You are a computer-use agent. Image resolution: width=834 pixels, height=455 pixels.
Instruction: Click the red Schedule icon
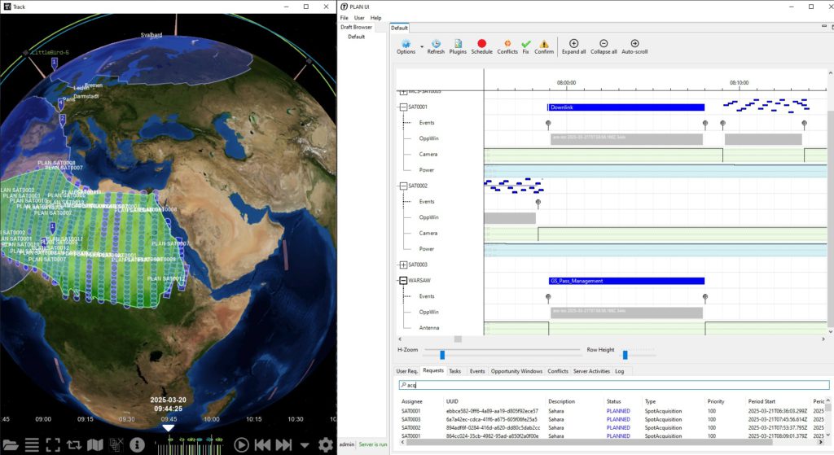coord(481,44)
